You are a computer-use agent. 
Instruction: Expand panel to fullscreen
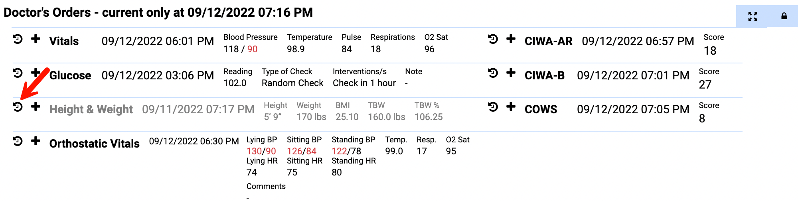pyautogui.click(x=753, y=16)
